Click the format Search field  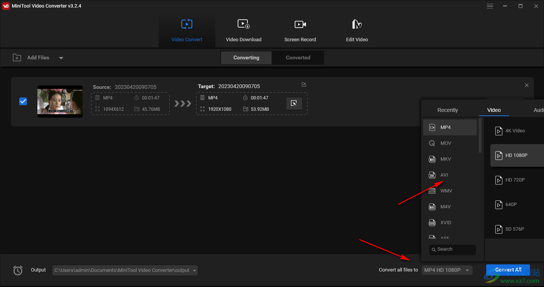click(x=453, y=250)
